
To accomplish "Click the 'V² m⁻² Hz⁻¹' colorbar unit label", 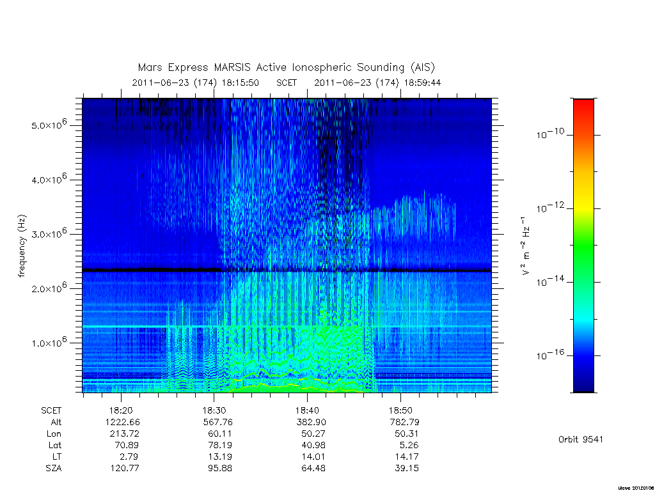I will [526, 245].
